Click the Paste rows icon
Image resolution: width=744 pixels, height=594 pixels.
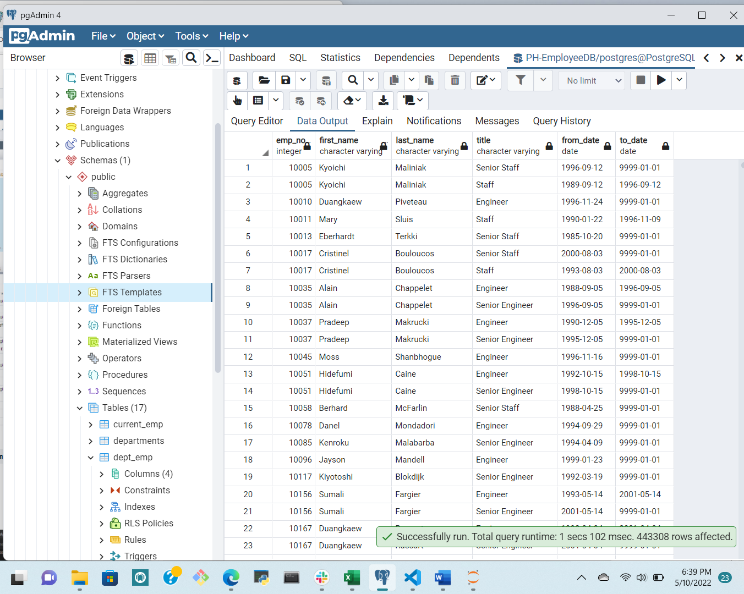(429, 80)
